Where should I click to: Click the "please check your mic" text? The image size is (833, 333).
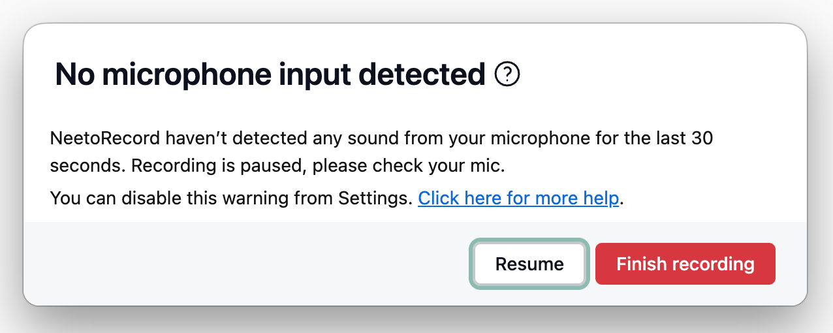407,166
